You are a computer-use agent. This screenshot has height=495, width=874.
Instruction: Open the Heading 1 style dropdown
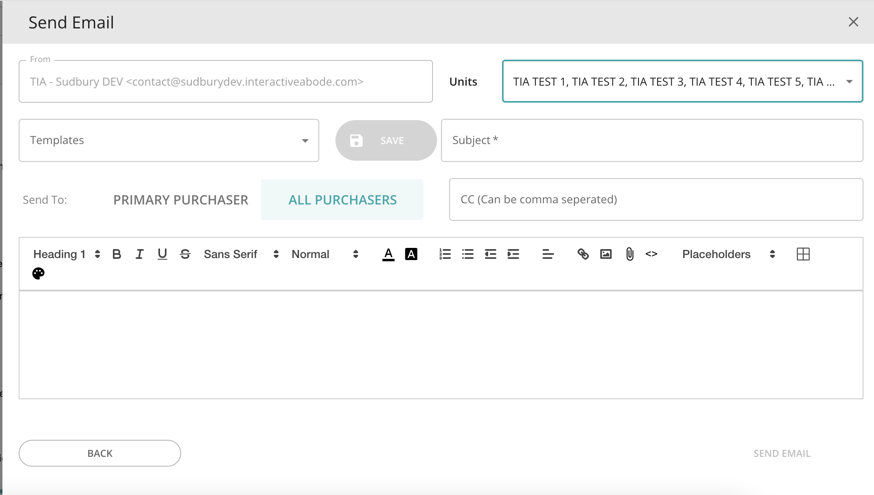pos(67,254)
